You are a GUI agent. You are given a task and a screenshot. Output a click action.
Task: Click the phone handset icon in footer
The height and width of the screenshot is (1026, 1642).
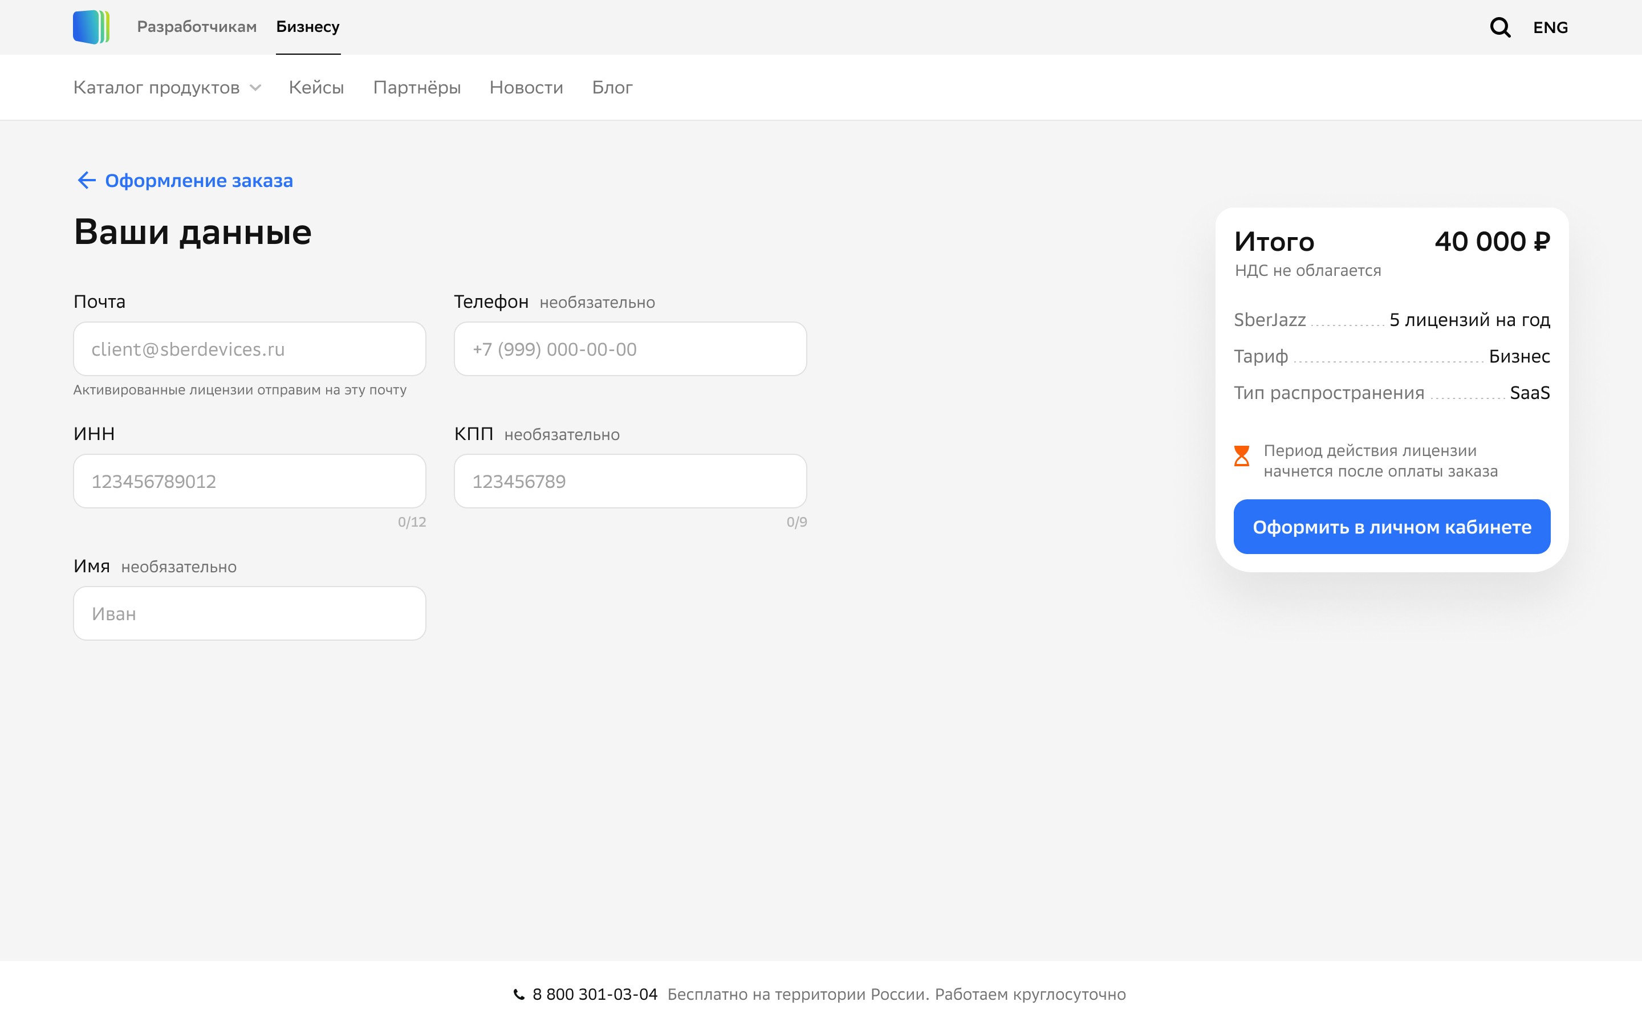519,995
